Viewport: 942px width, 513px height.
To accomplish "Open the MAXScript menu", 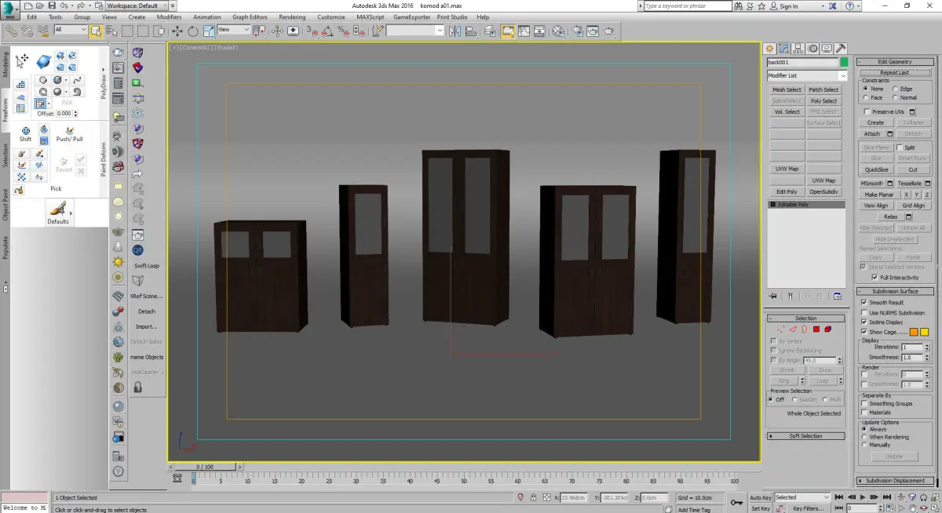I will coord(370,16).
